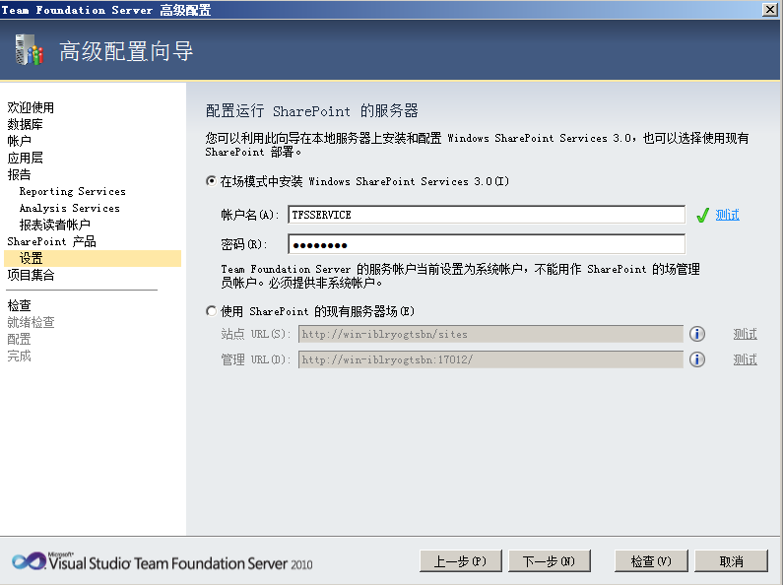Viewport: 783px width, 585px height.
Task: Open the 帐户 step in navigation
Action: tap(19, 141)
